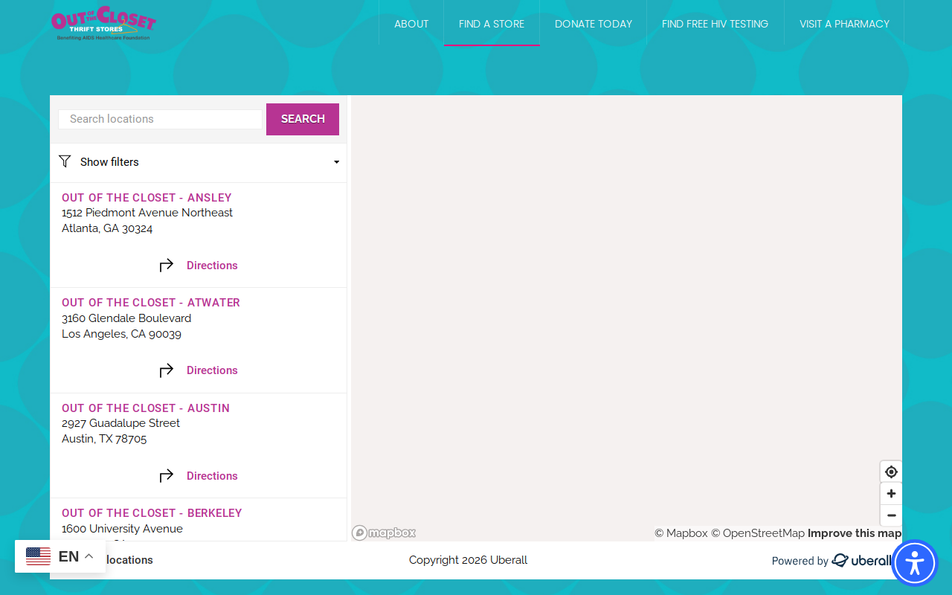Open the © Mapbox attribution link
This screenshot has height=595, width=952.
click(x=681, y=533)
